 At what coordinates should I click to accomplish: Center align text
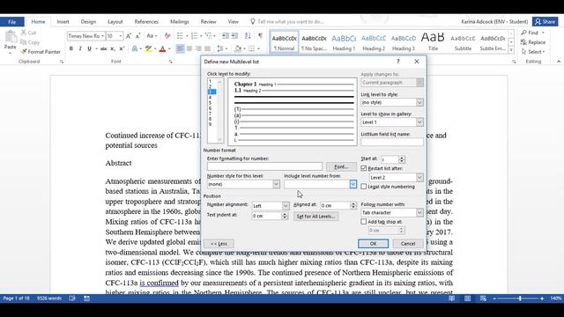189,48
